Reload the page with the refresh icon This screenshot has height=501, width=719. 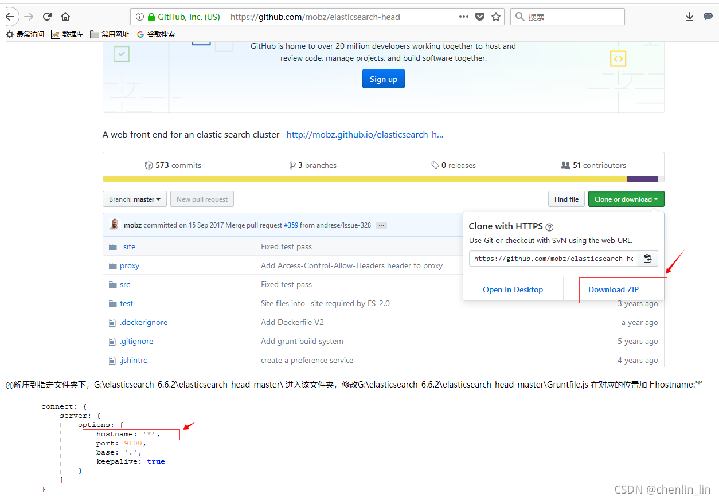[48, 17]
